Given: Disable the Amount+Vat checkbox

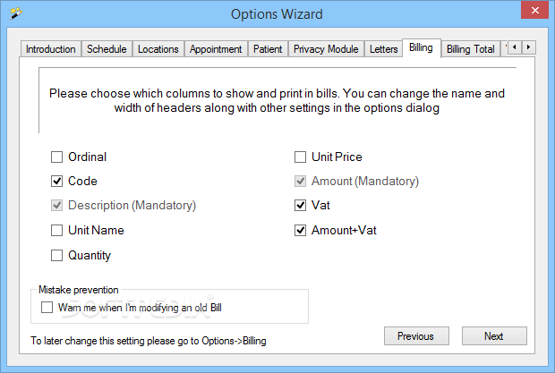Looking at the screenshot, I should pyautogui.click(x=300, y=231).
